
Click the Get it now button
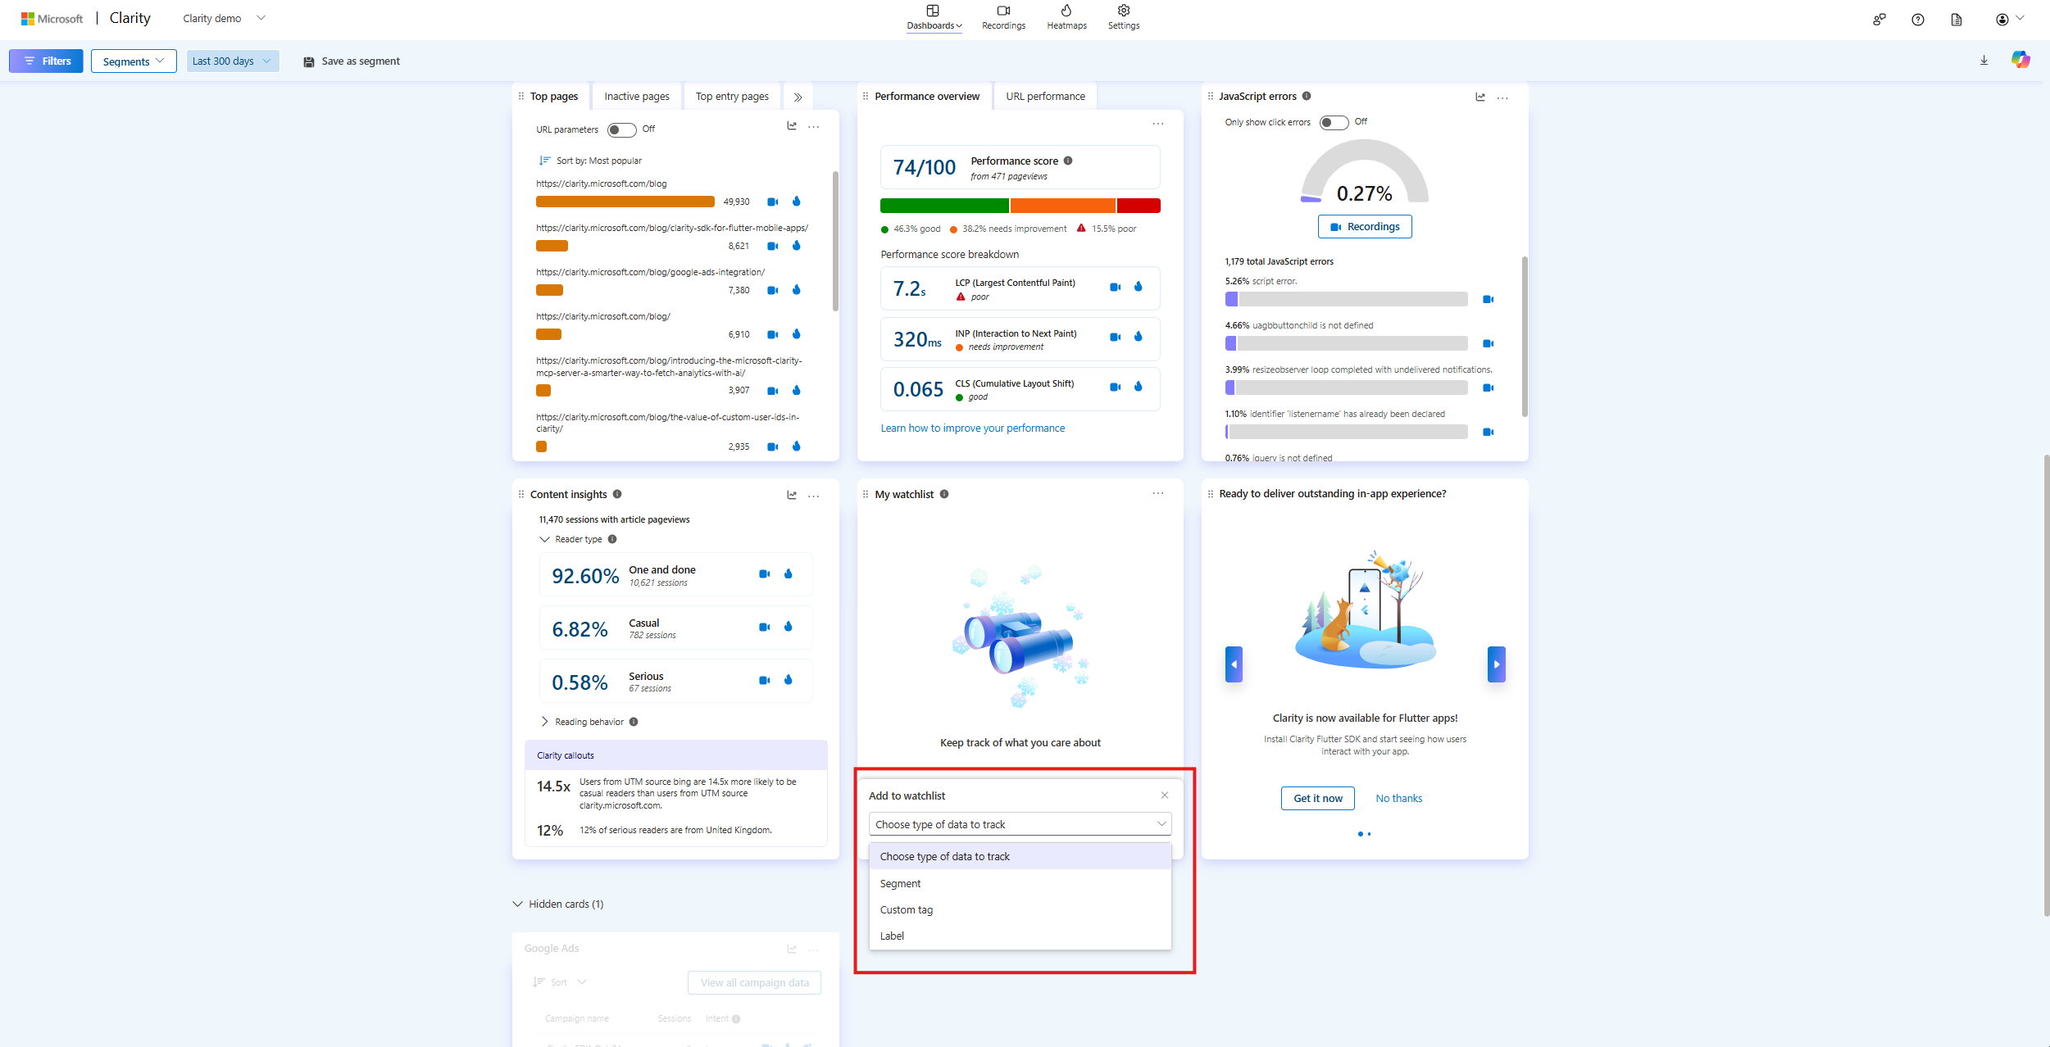[x=1317, y=798]
